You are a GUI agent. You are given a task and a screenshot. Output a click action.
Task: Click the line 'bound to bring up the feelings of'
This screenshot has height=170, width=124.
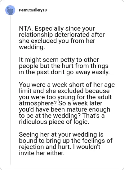pos(66,141)
